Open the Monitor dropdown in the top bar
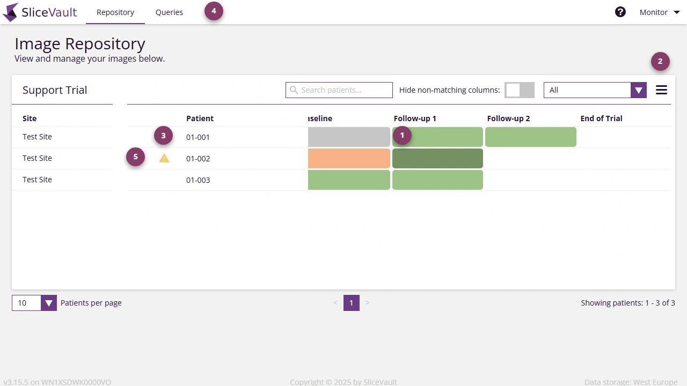The width and height of the screenshot is (687, 386). (659, 12)
